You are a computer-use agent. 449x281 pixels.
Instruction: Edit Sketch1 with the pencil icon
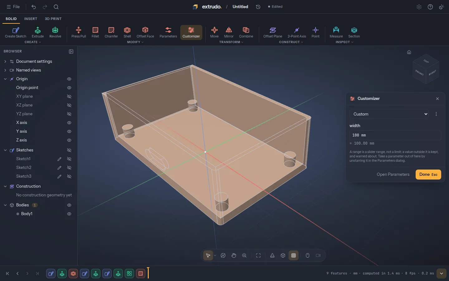point(59,159)
